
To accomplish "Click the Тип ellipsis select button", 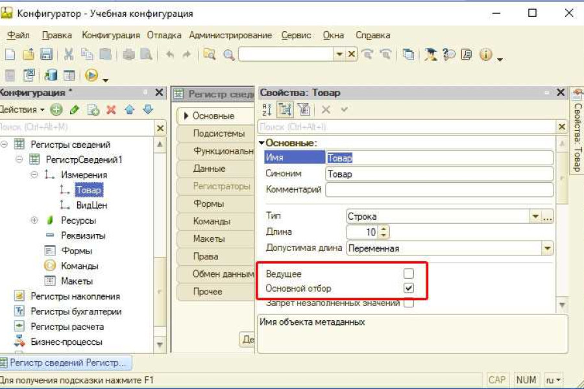I will coord(548,217).
